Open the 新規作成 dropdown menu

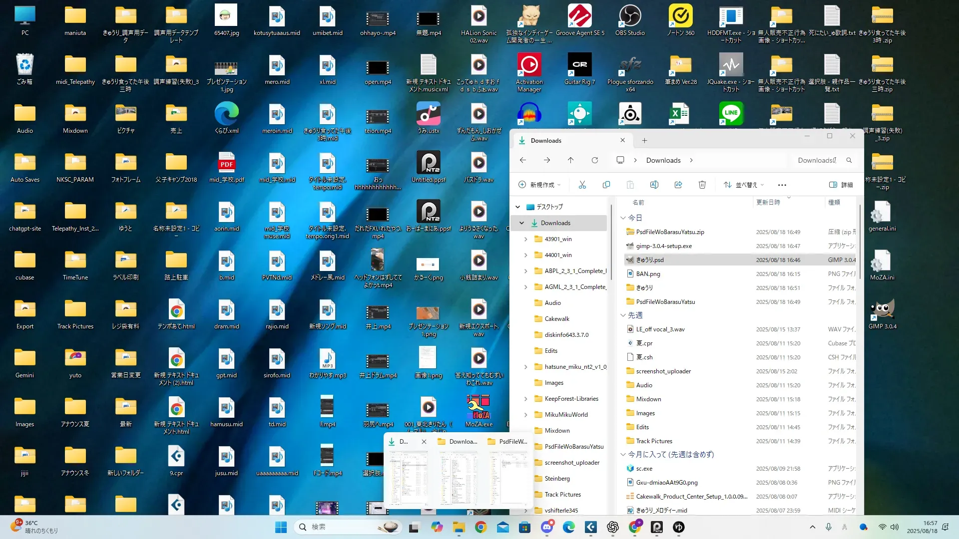click(x=539, y=185)
